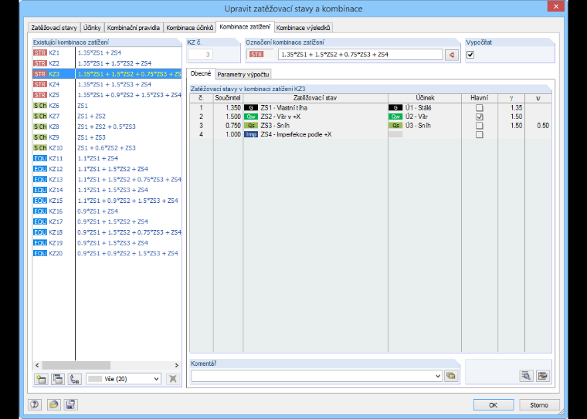Image resolution: width=587 pixels, height=419 pixels.
Task: Click into the Komentář input field
Action: [x=313, y=376]
